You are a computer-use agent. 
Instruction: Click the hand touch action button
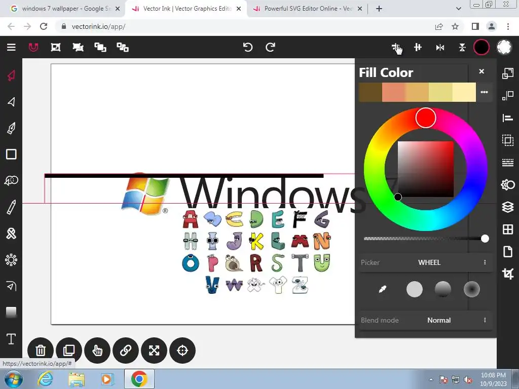[x=97, y=351]
